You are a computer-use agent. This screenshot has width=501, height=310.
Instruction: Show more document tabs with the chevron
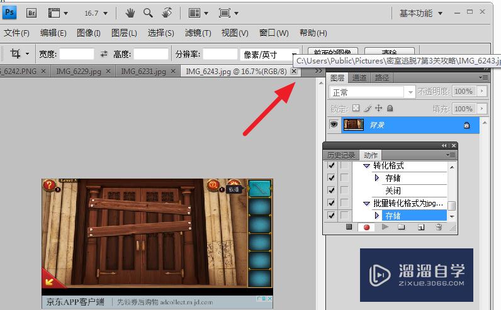[318, 71]
